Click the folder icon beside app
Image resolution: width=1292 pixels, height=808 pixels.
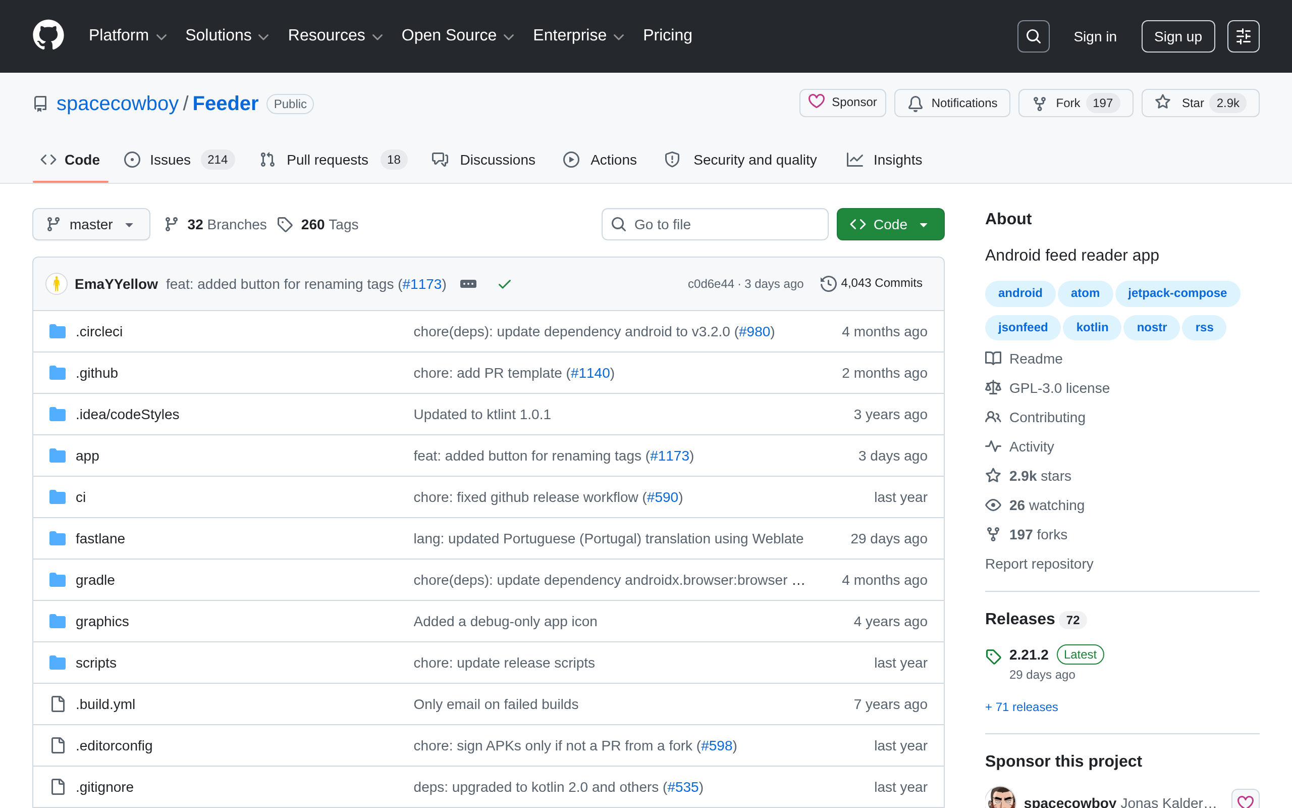[58, 456]
